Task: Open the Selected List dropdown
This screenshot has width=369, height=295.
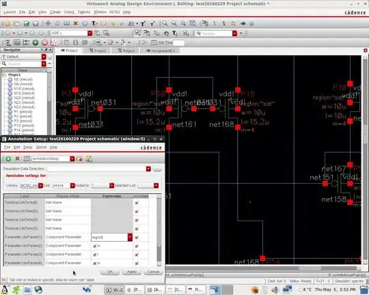Action: pos(156,186)
